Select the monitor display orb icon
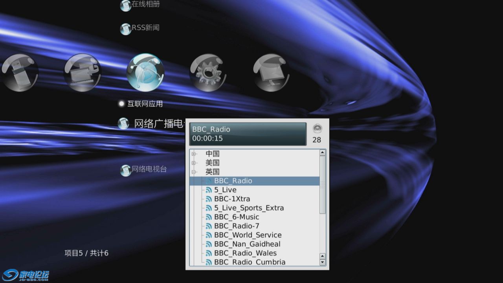The height and width of the screenshot is (283, 503). pos(271,73)
